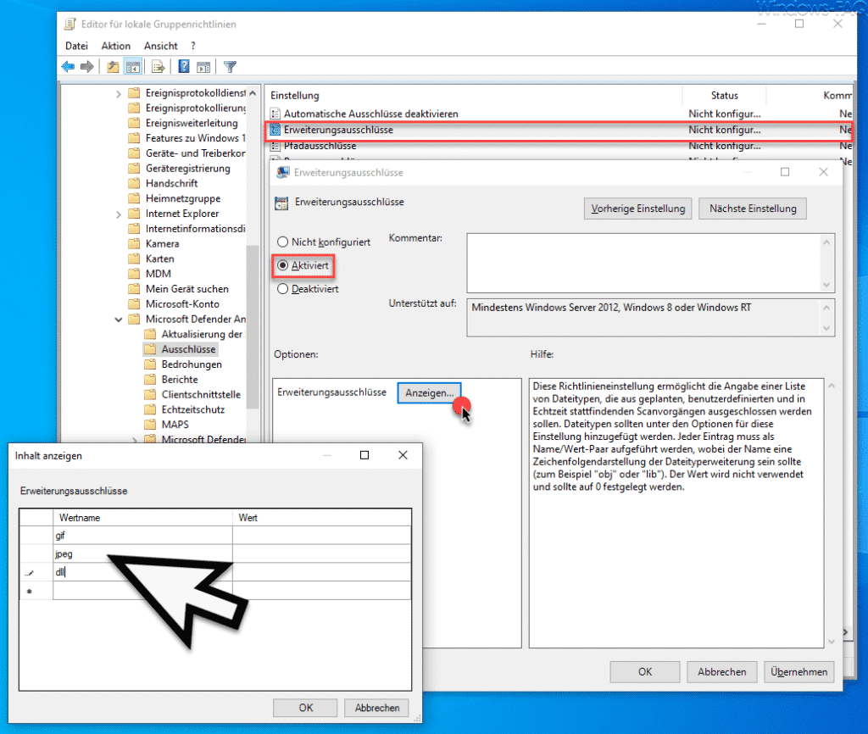
Task: Click the Anzeigen... button
Action: 429,392
